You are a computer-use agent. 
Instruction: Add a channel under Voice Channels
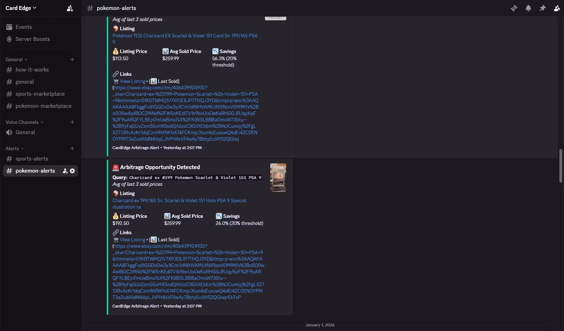click(72, 122)
